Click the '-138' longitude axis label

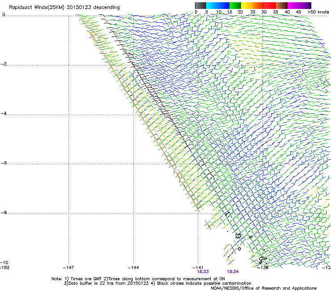click(263, 268)
